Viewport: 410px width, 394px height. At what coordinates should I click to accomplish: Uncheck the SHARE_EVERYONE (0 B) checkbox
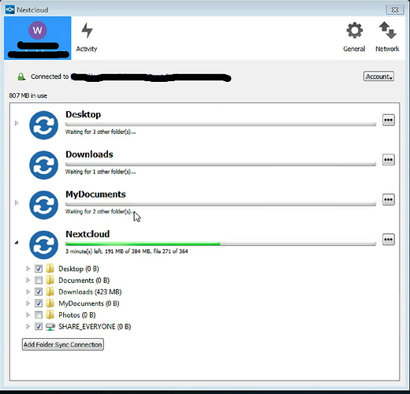(39, 326)
